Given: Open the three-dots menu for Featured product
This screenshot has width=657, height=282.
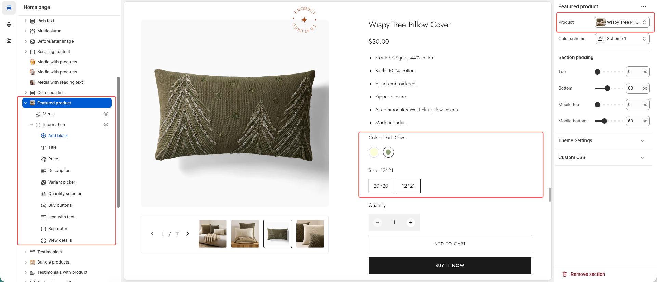Looking at the screenshot, I should (643, 6).
